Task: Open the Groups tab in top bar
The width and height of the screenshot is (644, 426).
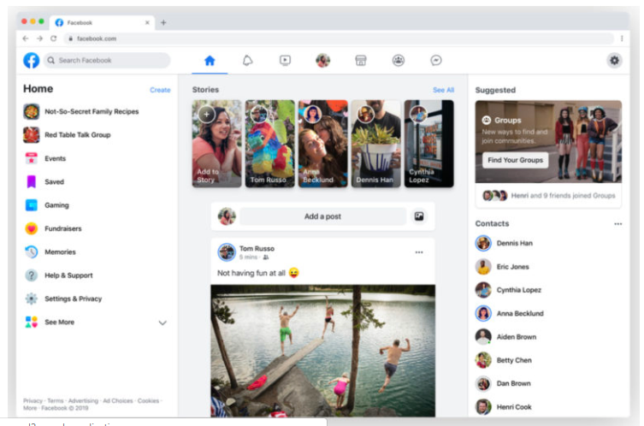Action: [x=399, y=61]
